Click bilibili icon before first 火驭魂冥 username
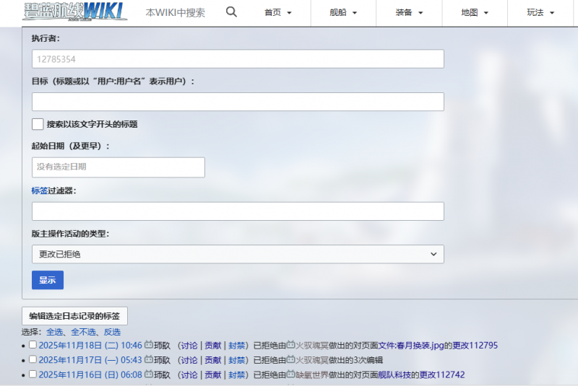This screenshot has width=578, height=386. click(x=291, y=346)
